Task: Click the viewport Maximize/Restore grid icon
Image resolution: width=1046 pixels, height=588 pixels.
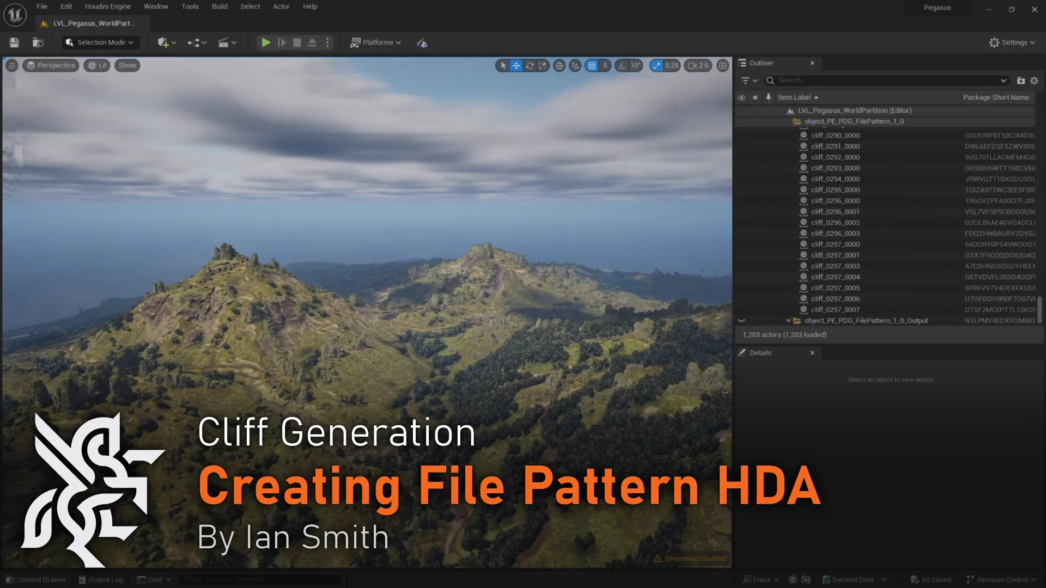Action: [722, 65]
